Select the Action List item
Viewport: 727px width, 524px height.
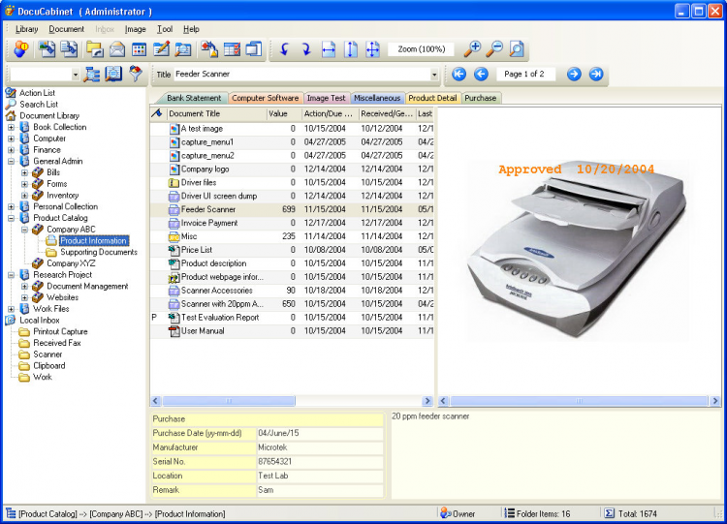(37, 93)
